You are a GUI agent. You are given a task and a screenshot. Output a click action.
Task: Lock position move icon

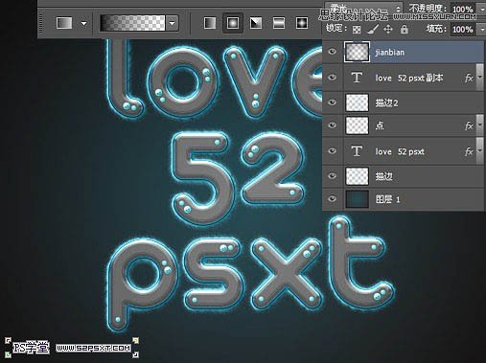[x=388, y=30]
